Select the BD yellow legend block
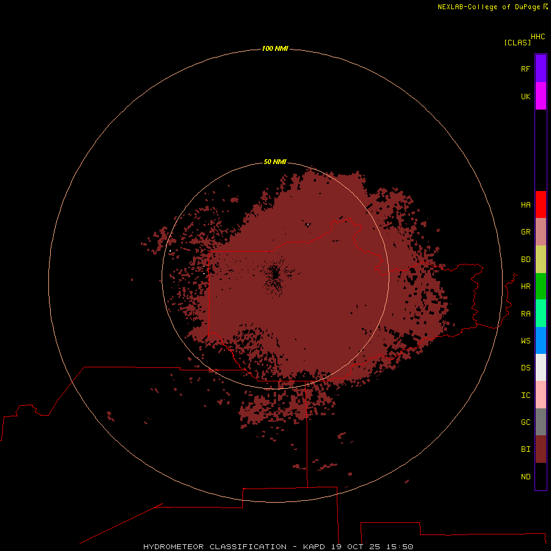551x551 pixels. point(541,260)
